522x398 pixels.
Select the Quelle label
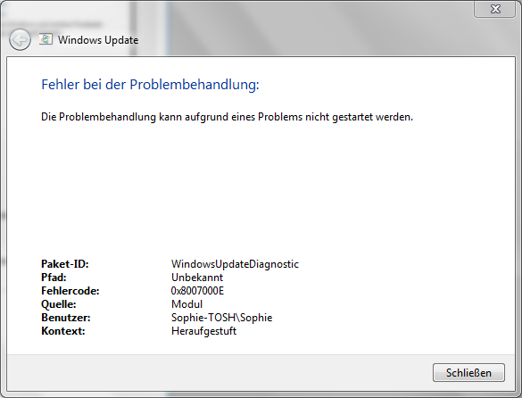[x=59, y=304]
